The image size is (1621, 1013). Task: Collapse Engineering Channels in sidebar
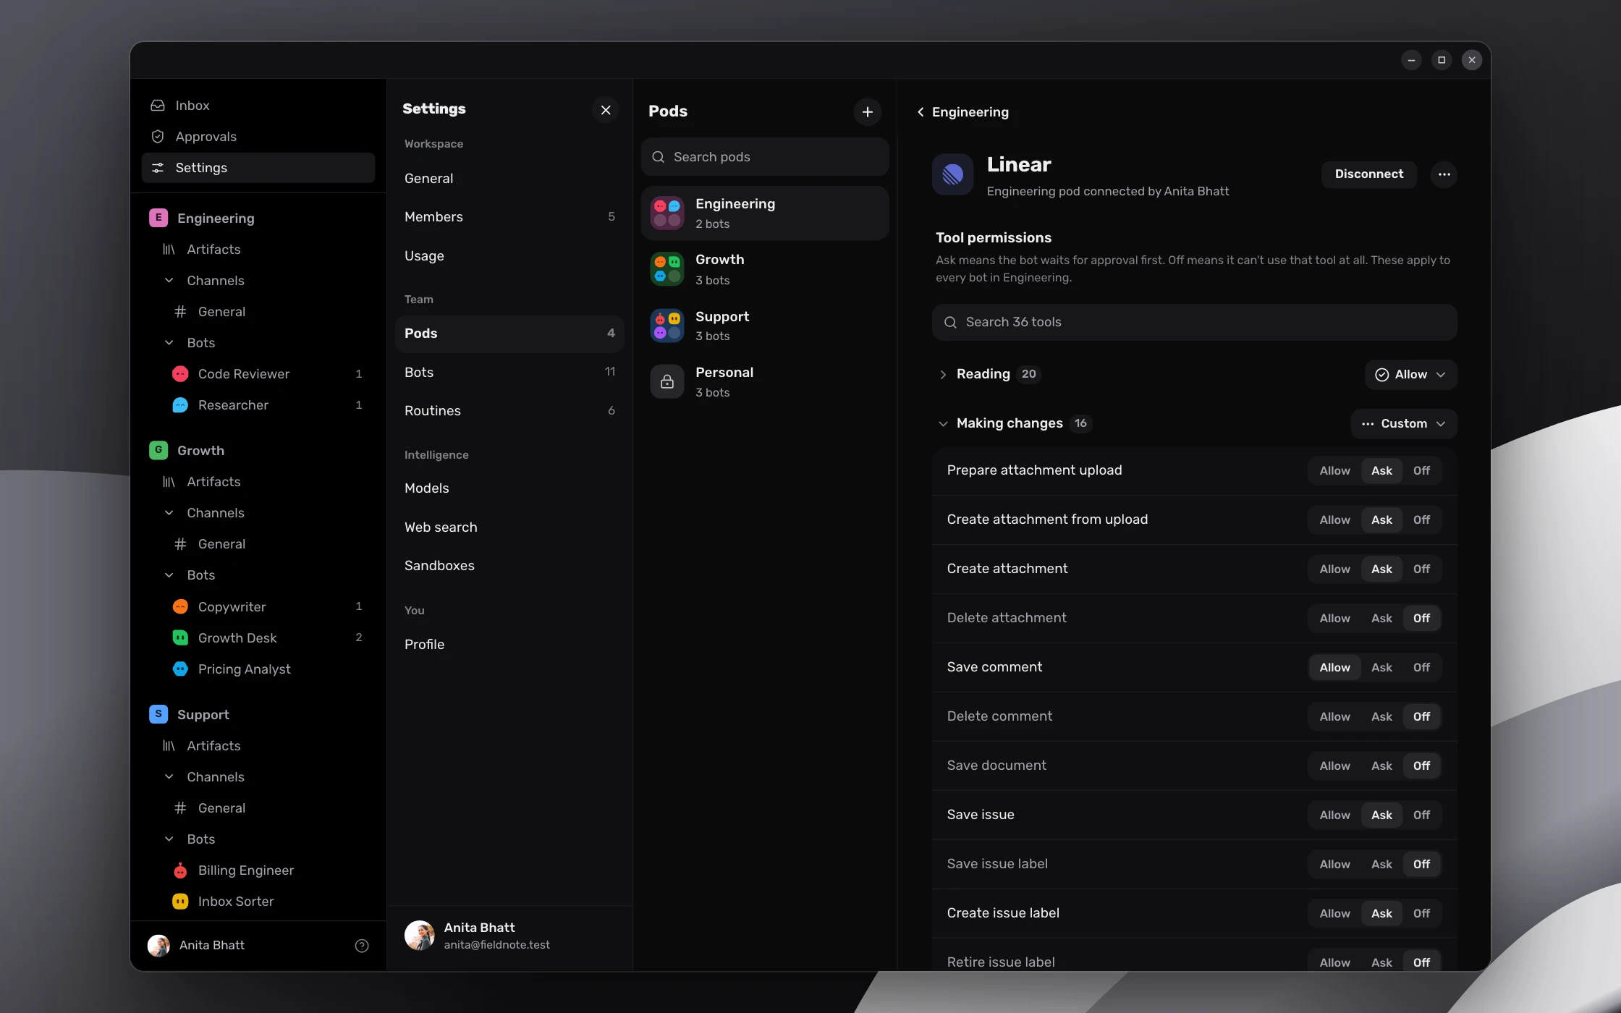[x=169, y=281]
